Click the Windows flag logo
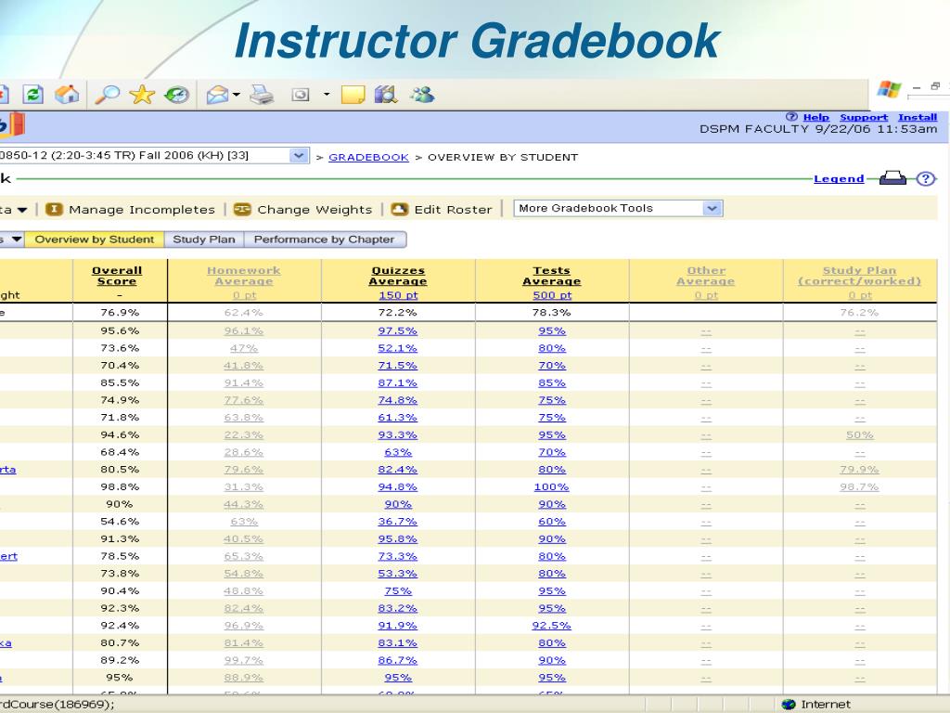 (x=889, y=89)
